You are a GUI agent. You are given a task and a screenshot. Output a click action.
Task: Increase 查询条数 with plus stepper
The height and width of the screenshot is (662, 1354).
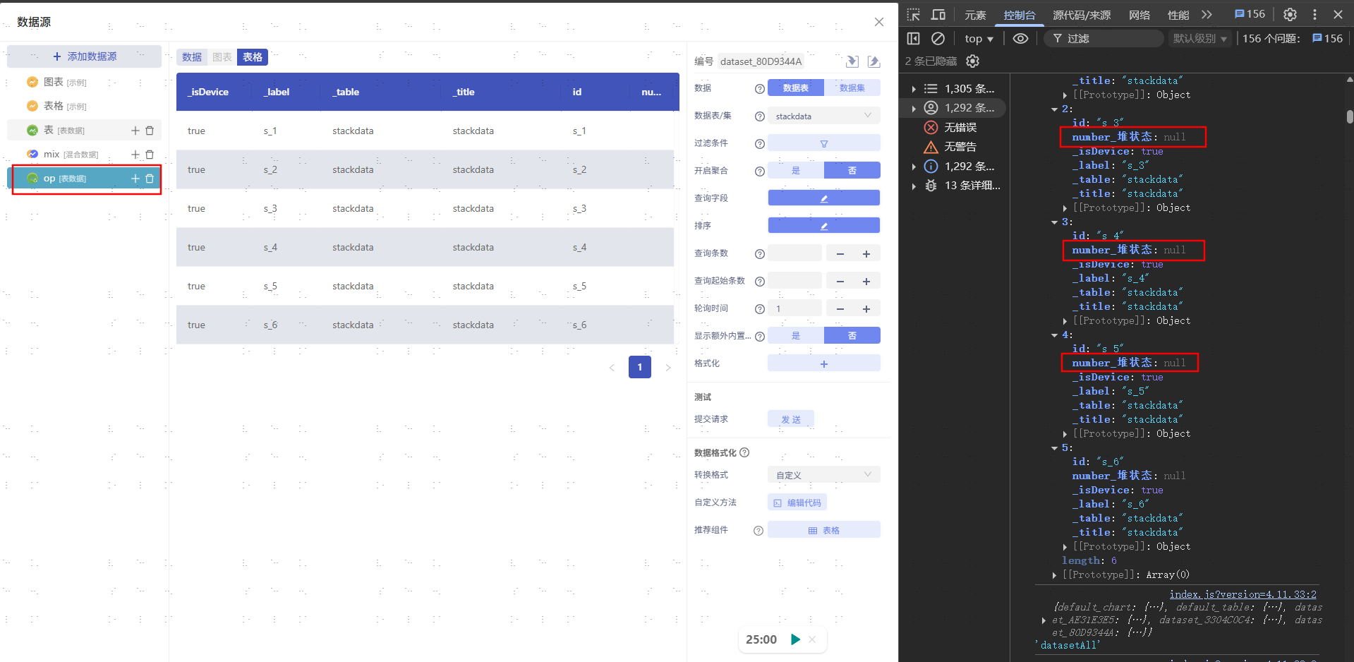866,253
